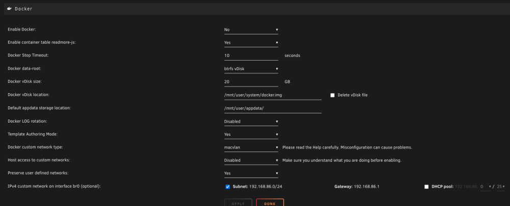
Task: Click the 'Docker custom network type:' label
Action: (35, 147)
